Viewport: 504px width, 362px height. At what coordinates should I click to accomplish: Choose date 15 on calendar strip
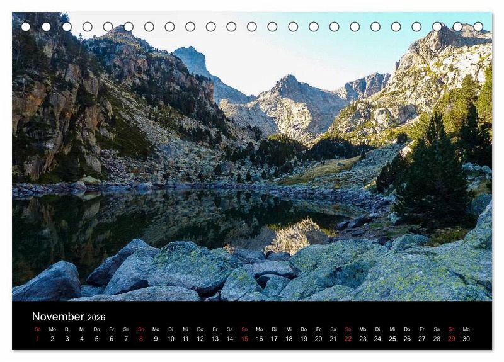pos(244,339)
